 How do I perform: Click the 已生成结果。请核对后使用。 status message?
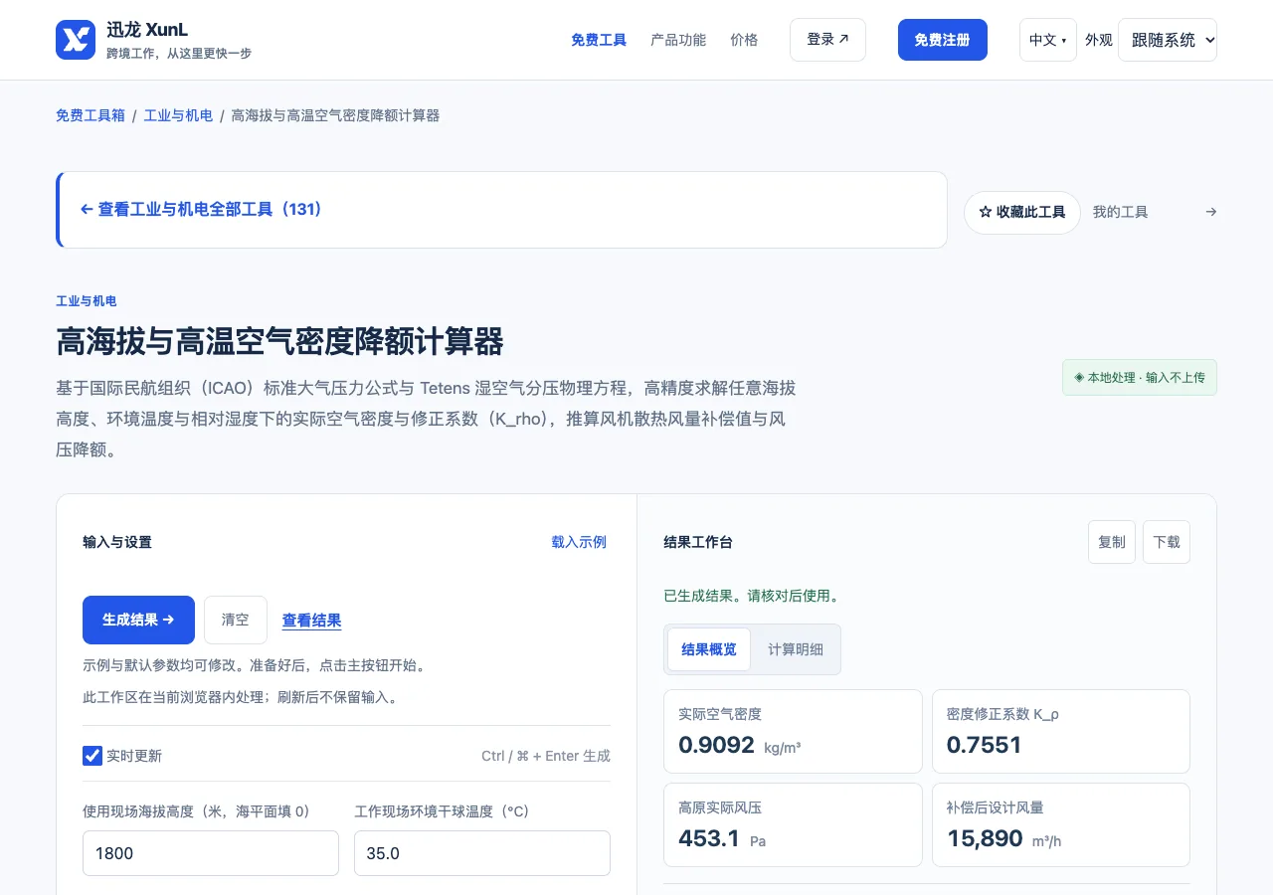[x=753, y=597]
